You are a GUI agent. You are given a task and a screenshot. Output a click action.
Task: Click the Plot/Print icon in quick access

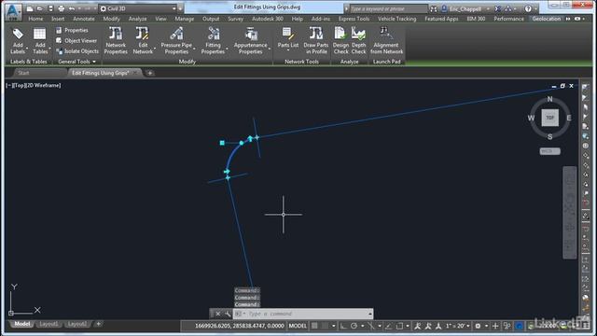61,8
